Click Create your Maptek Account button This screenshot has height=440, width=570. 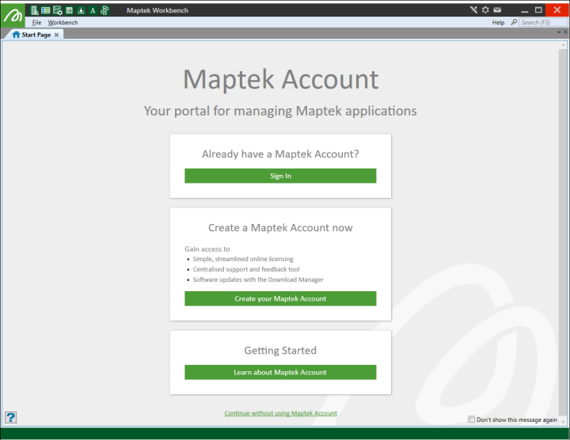point(280,298)
